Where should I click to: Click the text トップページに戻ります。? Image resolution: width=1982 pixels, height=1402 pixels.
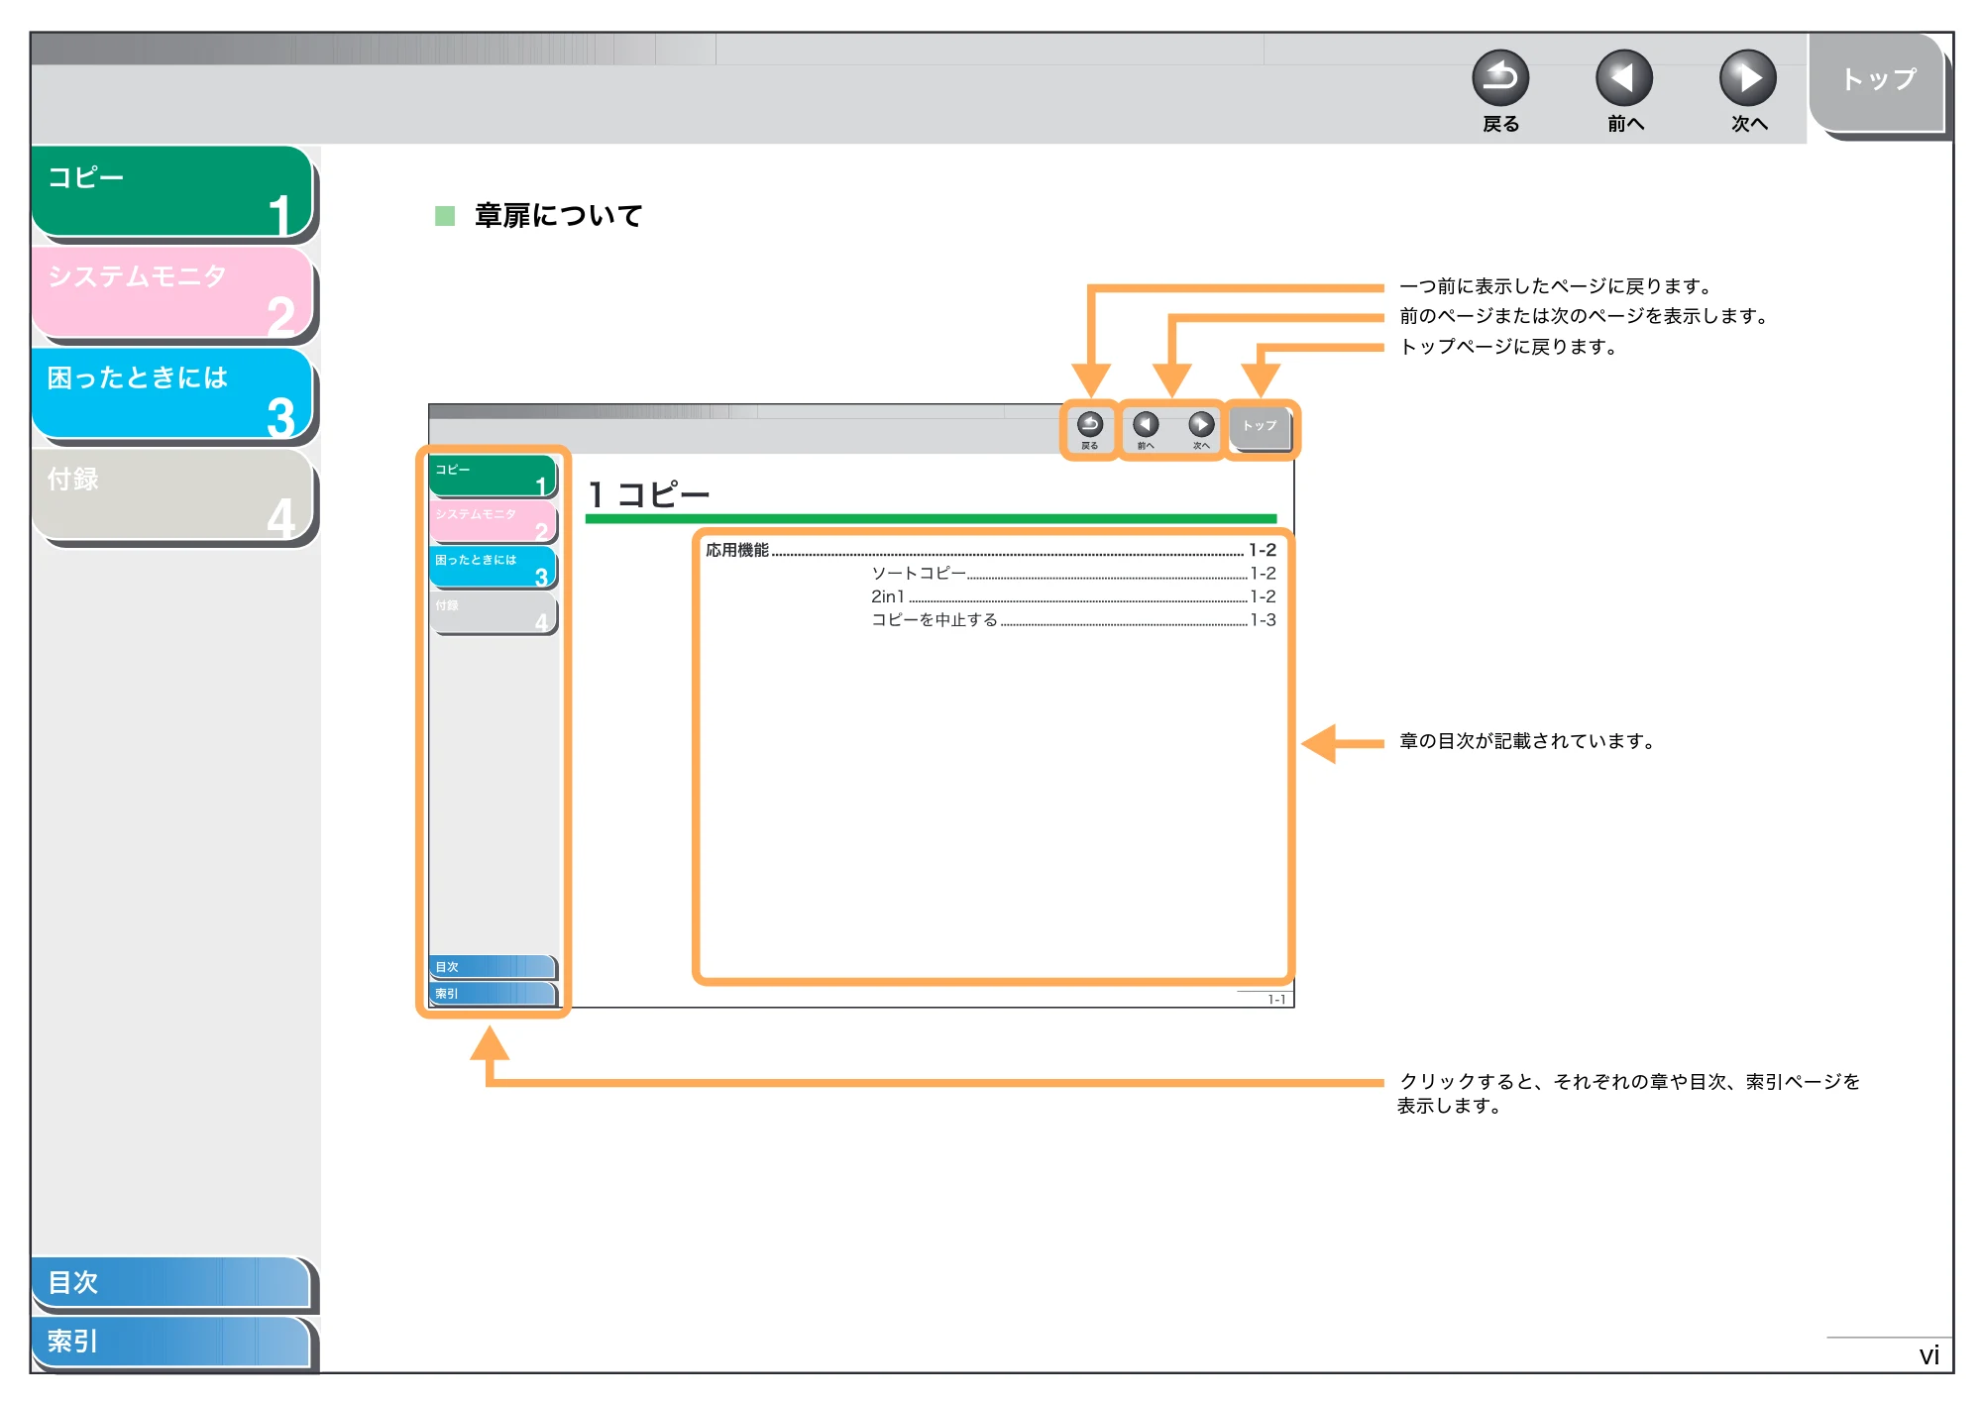tap(1508, 347)
